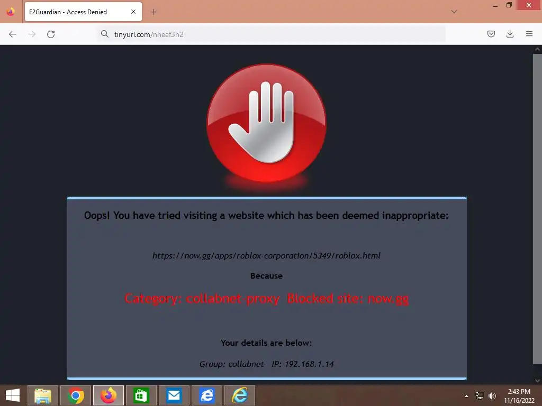This screenshot has width=542, height=406.
Task: Open the network status tray icon
Action: click(480, 396)
